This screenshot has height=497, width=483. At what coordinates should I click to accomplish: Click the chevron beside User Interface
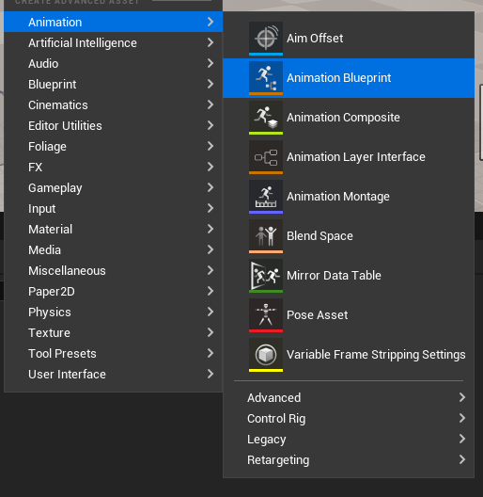(x=210, y=374)
